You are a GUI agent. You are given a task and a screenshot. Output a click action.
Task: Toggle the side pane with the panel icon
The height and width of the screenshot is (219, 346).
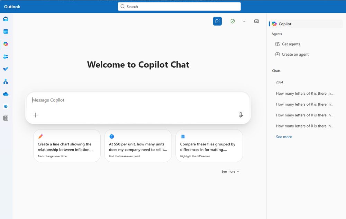point(256,21)
